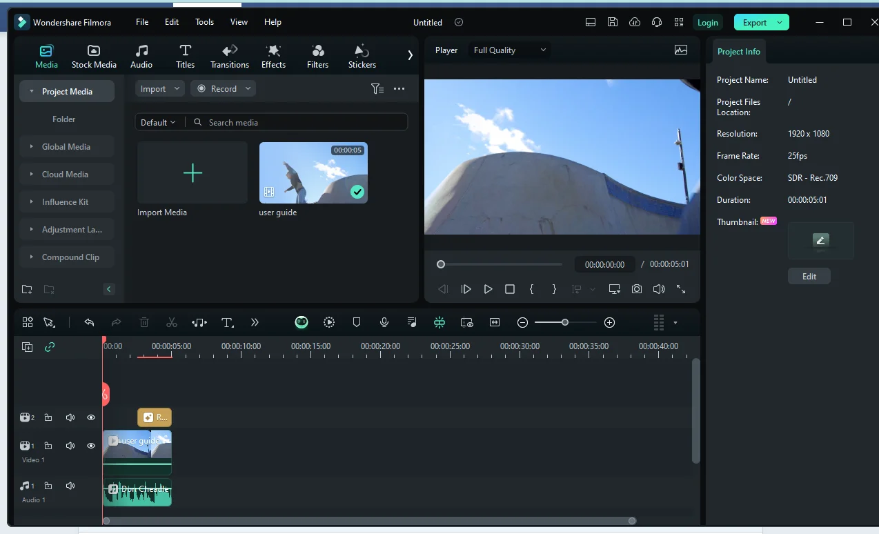Click the timeline zoom slider handle
879x534 pixels.
(565, 322)
